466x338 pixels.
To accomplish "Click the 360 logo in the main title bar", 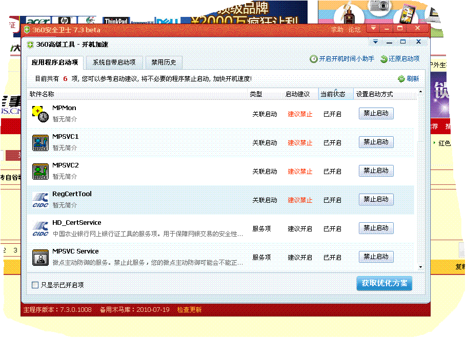I will point(27,30).
